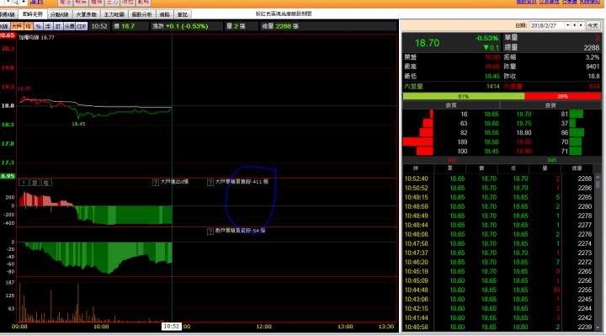Click the help ? button in the 大戶 sub-chart corner
606x336 pixels.
(x=24, y=183)
